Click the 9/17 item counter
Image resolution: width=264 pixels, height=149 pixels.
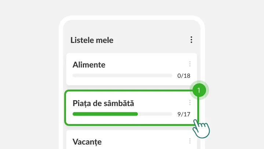click(184, 114)
